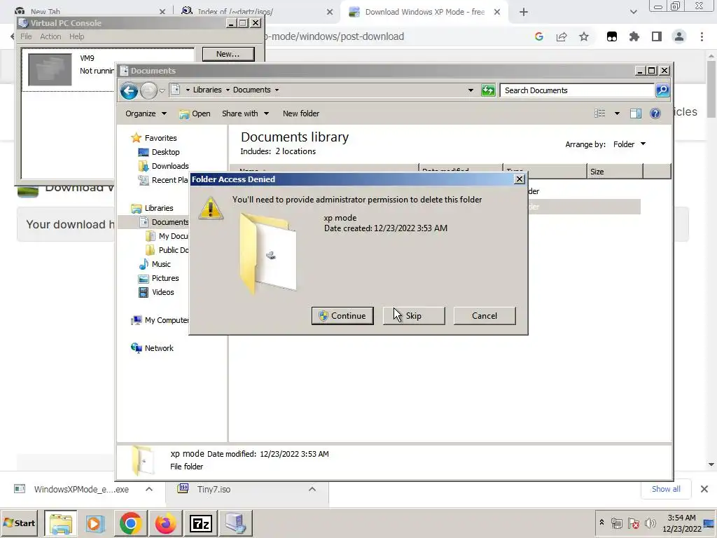Click the green Refresh icon

(x=488, y=90)
